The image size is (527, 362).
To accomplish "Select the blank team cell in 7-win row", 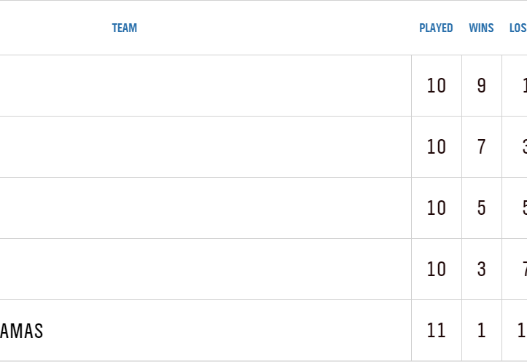I will point(204,146).
